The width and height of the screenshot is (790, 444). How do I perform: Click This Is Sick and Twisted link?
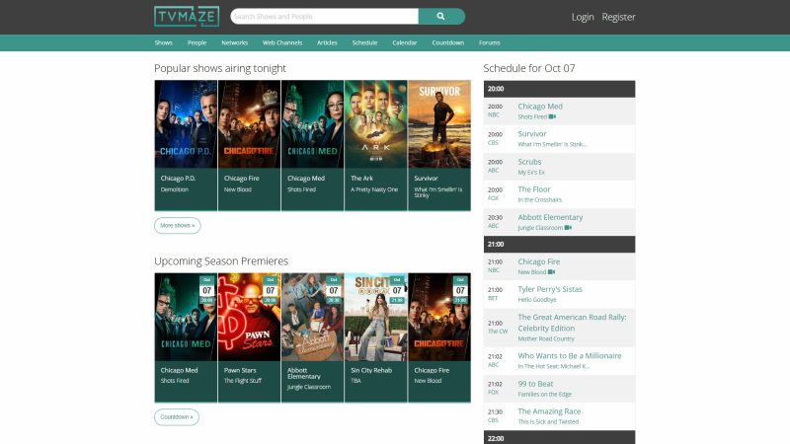click(548, 422)
